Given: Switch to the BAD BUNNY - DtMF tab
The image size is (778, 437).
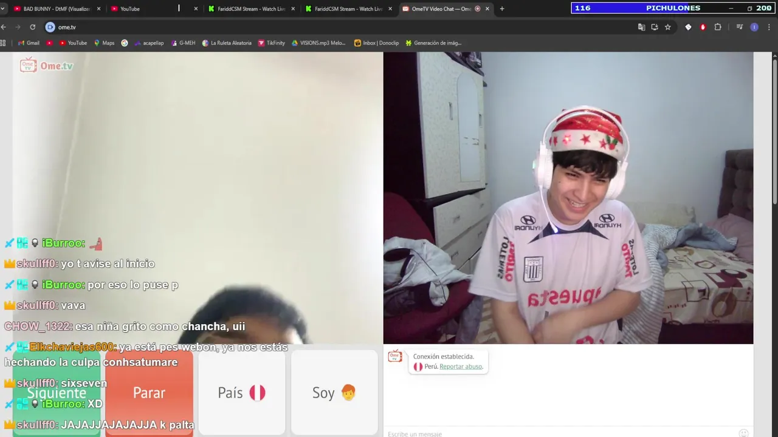Looking at the screenshot, I should pos(57,8).
